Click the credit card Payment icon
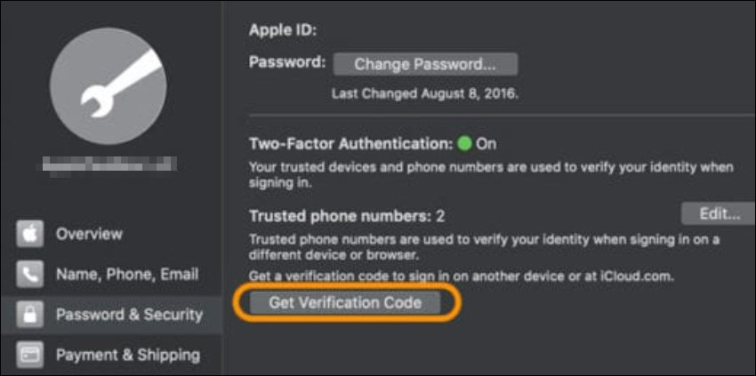 pyautogui.click(x=29, y=355)
